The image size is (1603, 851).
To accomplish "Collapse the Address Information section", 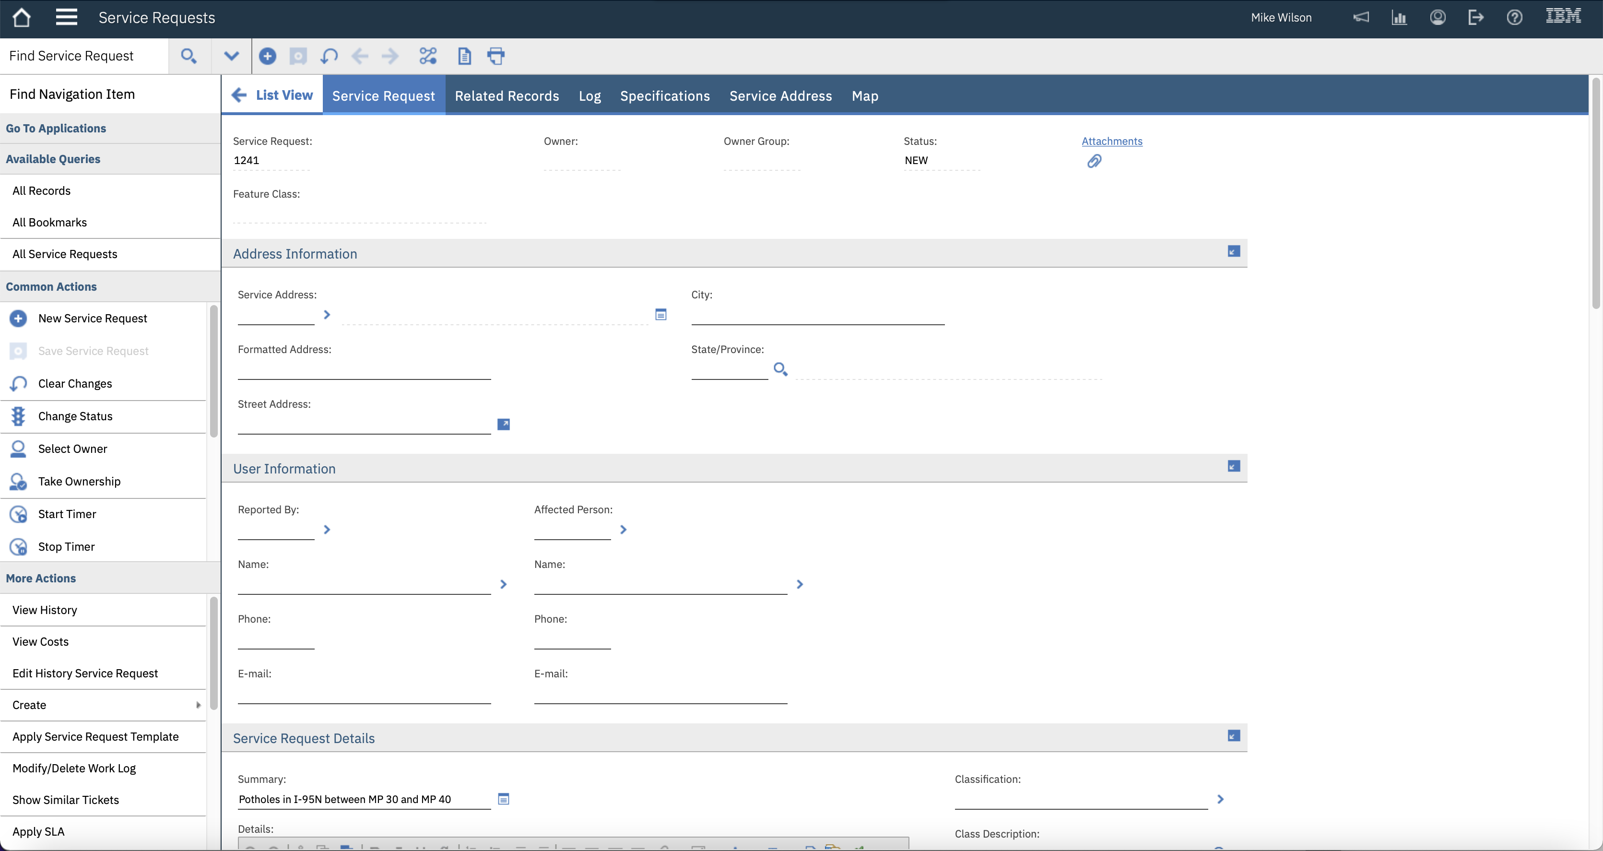I will coord(1233,251).
